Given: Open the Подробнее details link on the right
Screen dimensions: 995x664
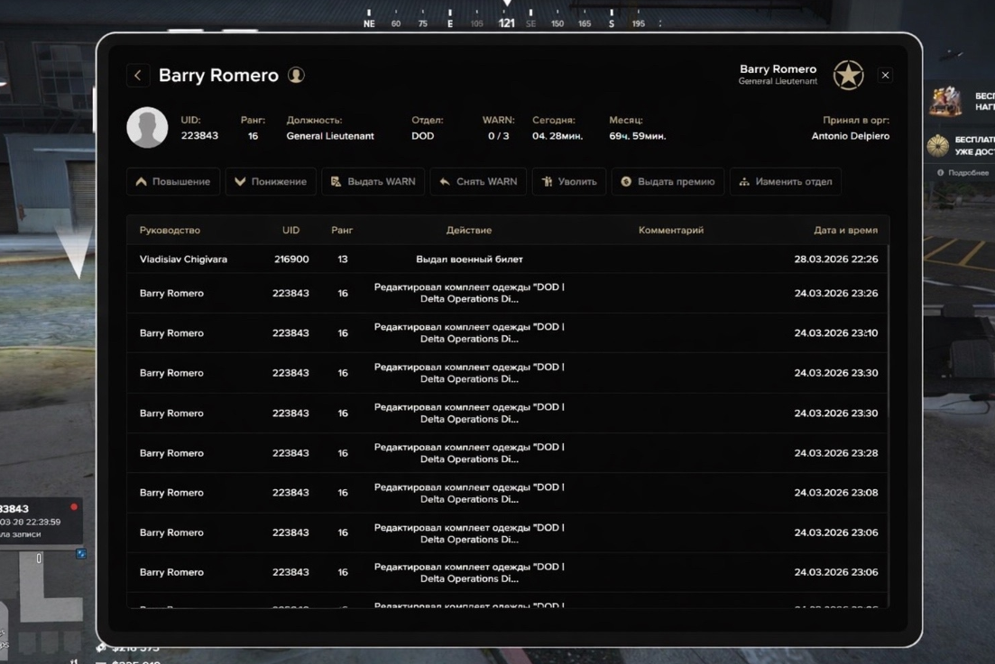Looking at the screenshot, I should click(967, 173).
